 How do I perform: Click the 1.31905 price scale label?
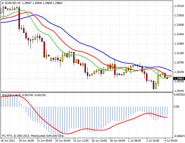(x=179, y=44)
